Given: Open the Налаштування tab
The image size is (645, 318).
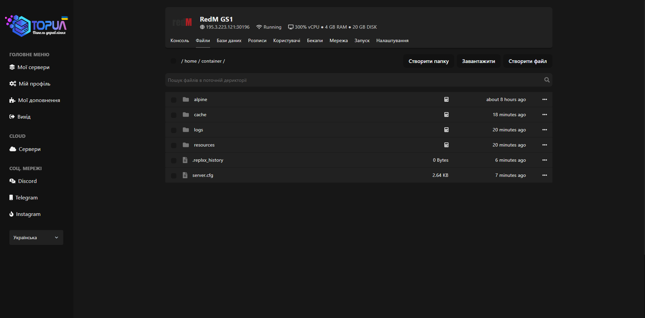Looking at the screenshot, I should 392,40.
